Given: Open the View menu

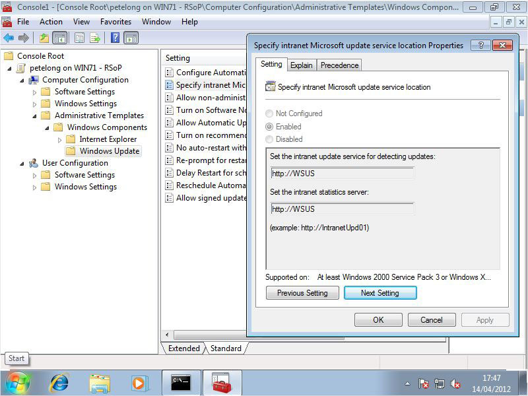Looking at the screenshot, I should coord(81,22).
